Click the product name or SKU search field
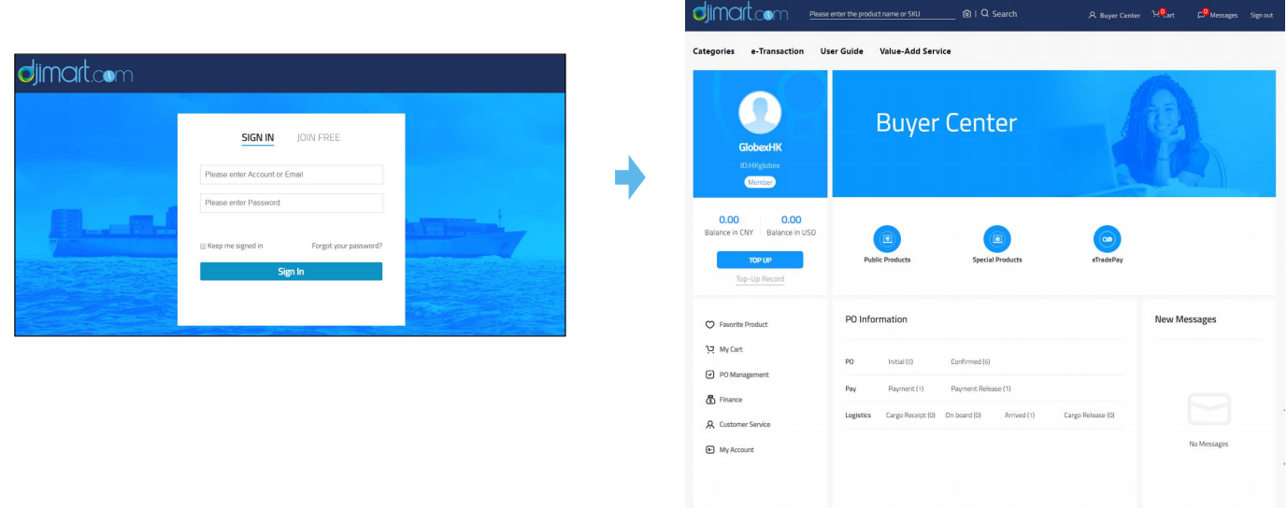Screen dimensions: 1287x508 882,14
